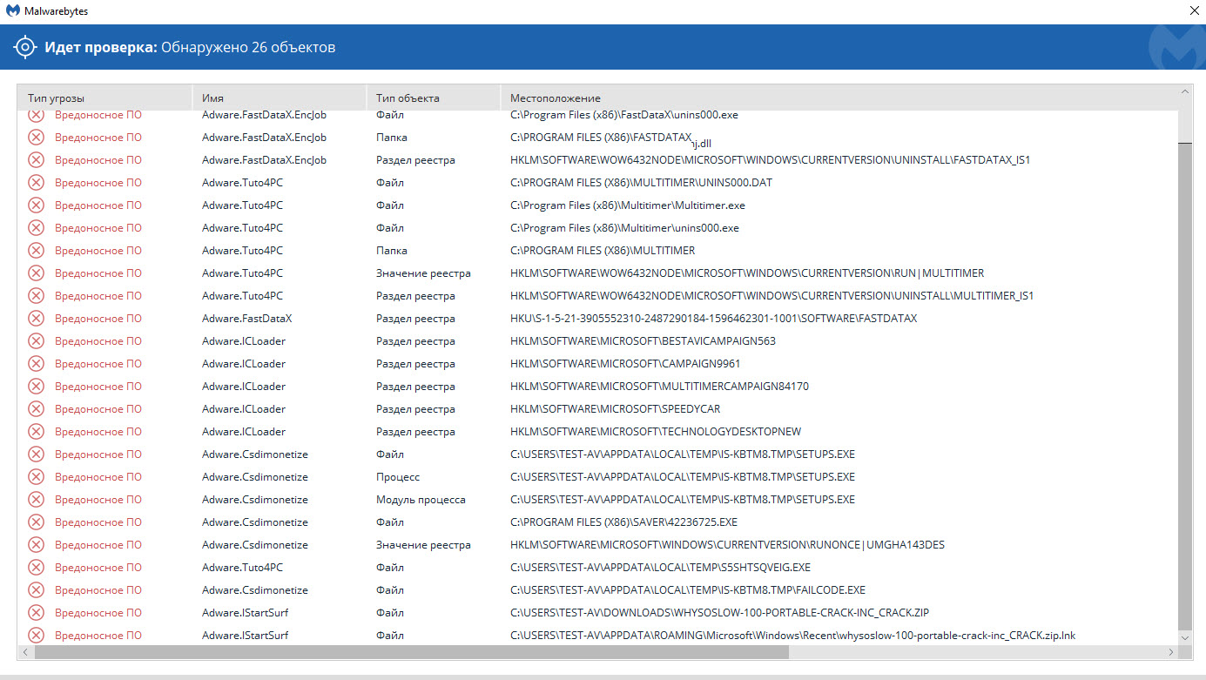The height and width of the screenshot is (680, 1206).
Task: Click the HKU S-1-5-21 FASTDATAX registry path
Action: pos(713,319)
